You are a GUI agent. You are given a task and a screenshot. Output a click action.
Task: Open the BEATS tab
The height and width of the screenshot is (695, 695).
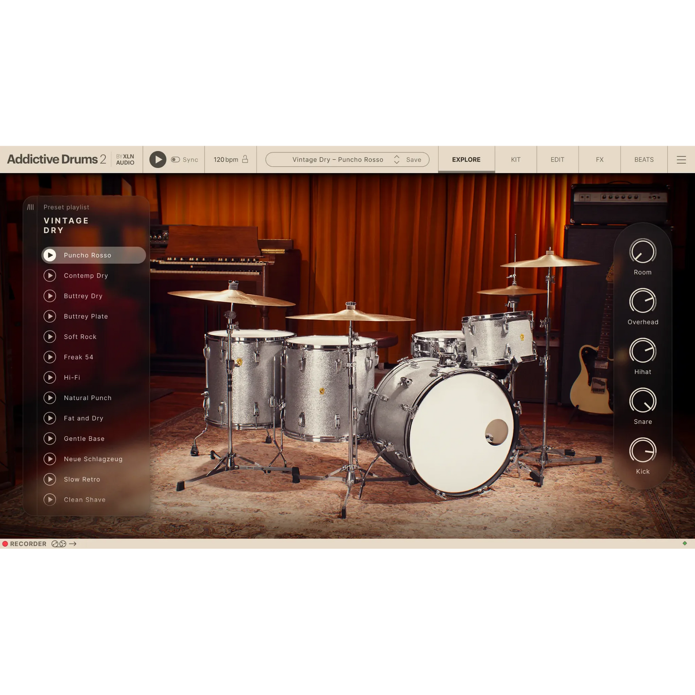[x=644, y=160]
